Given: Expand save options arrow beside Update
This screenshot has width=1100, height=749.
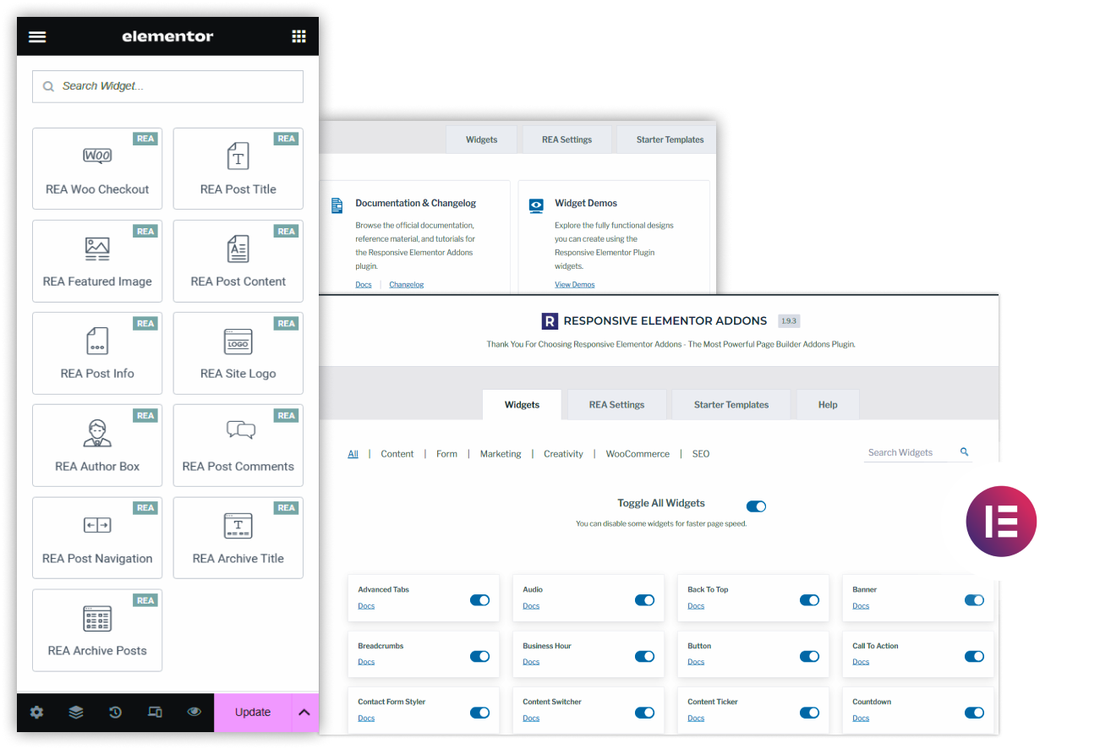Looking at the screenshot, I should (304, 712).
